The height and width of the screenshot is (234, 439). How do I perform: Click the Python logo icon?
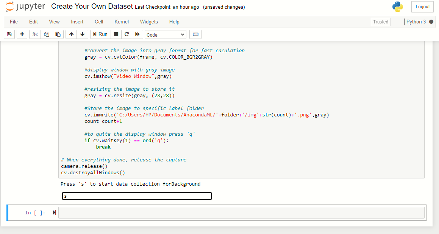click(398, 7)
